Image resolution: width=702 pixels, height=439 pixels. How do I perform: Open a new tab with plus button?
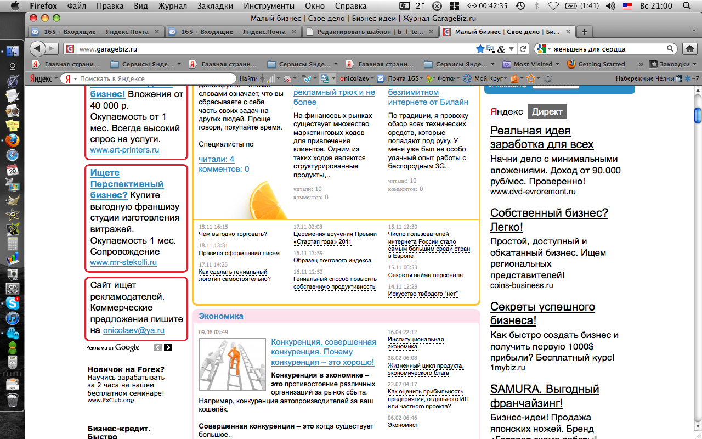point(585,32)
